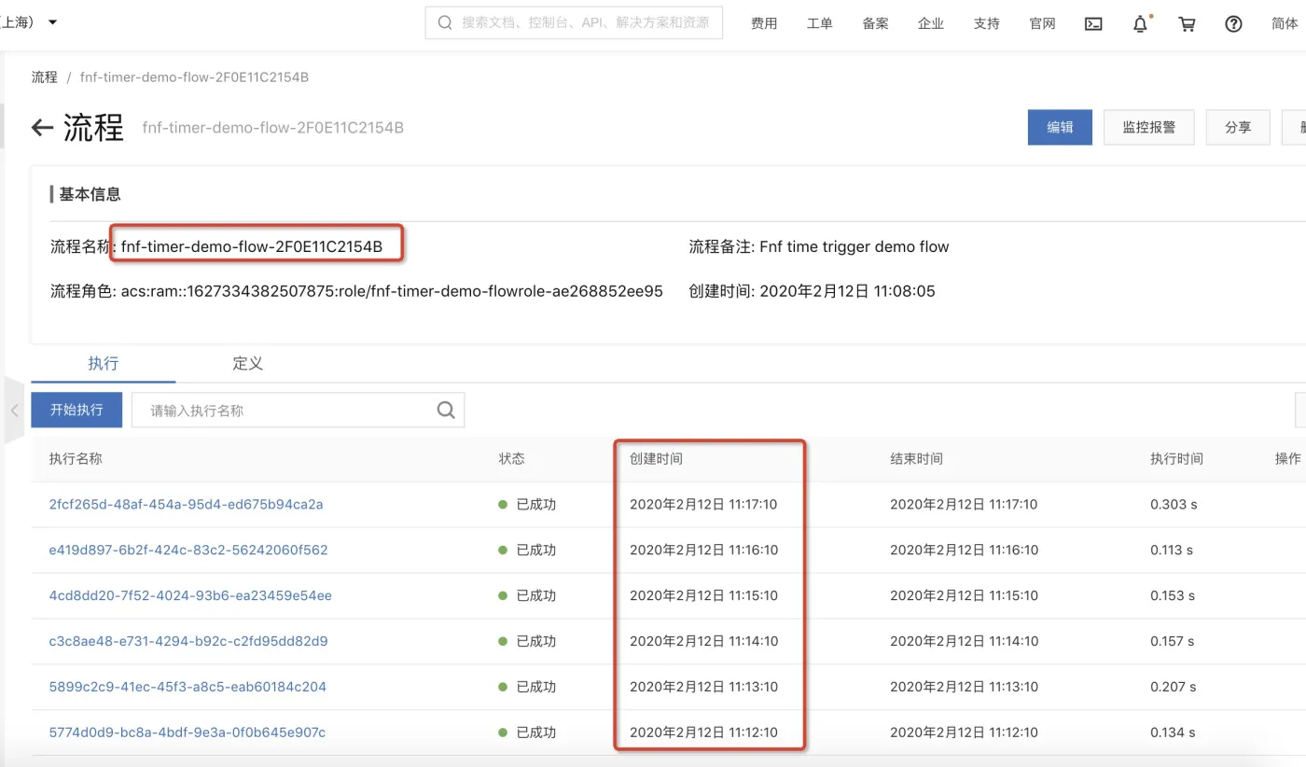Image resolution: width=1306 pixels, height=767 pixels.
Task: Open execution e419d897-6b2f-424c-83c2-56242060f562
Action: (188, 551)
